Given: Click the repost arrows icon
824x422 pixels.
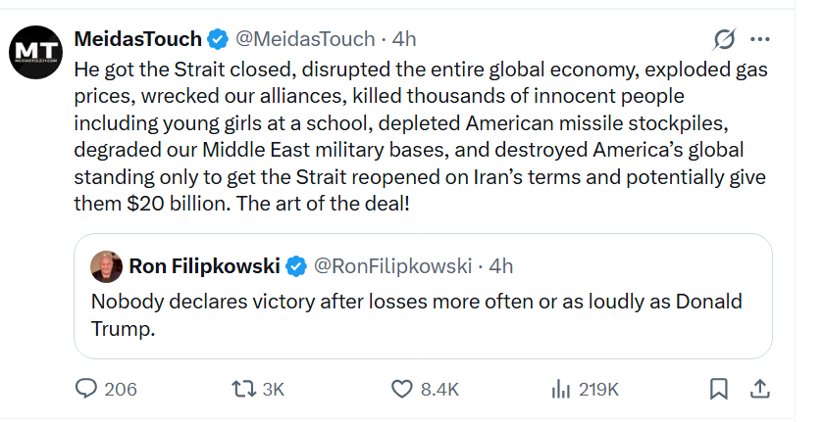Looking at the screenshot, I should tap(241, 389).
